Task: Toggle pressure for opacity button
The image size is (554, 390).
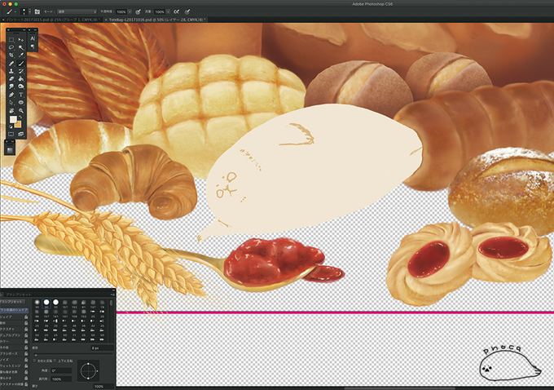Action: coord(138,11)
